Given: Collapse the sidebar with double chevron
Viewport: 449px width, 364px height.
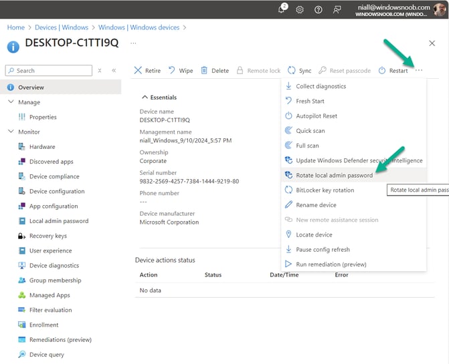Looking at the screenshot, I should pyautogui.click(x=114, y=70).
